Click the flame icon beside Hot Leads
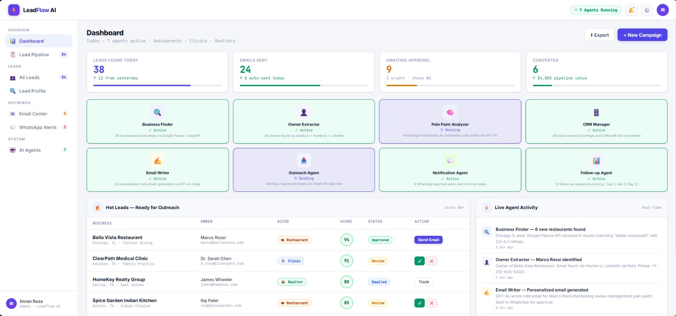This screenshot has width=676, height=316. (98, 207)
